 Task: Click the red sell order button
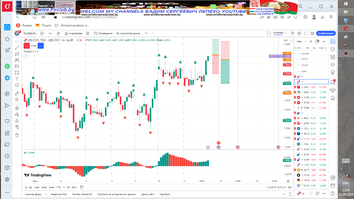26,46
